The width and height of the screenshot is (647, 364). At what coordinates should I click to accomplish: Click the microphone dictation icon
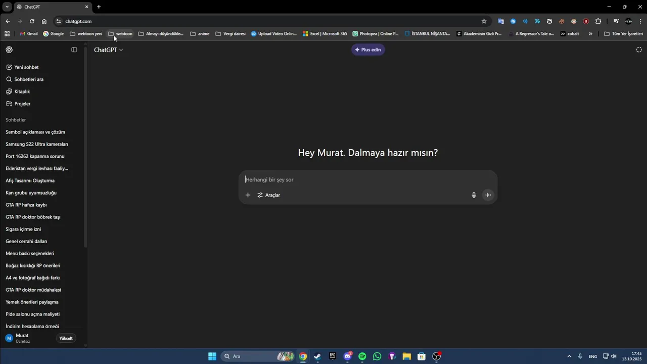[x=474, y=195]
